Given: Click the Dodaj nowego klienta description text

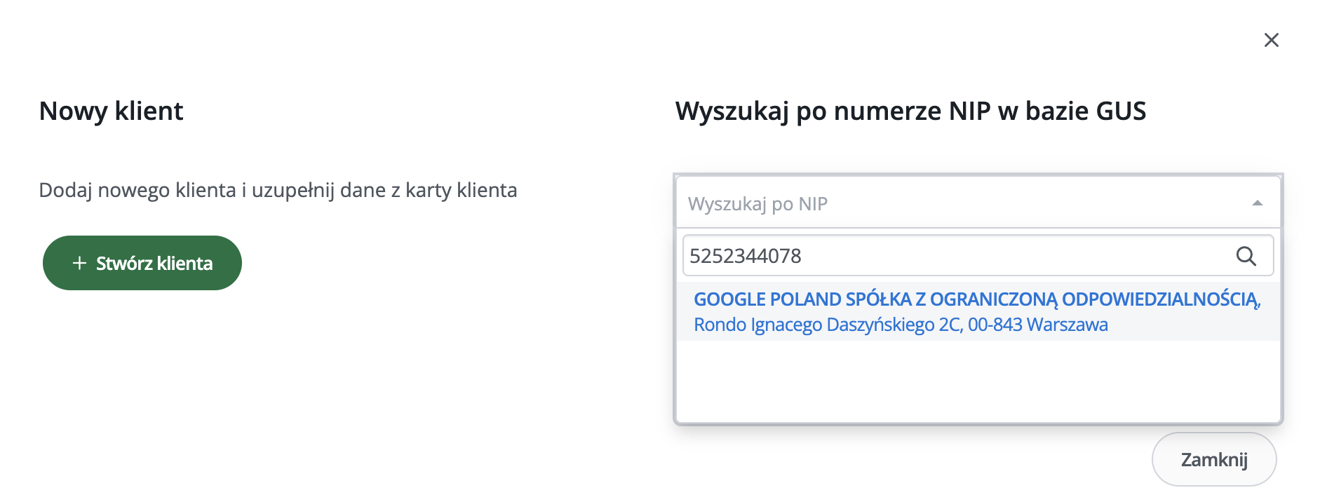Looking at the screenshot, I should [x=278, y=190].
